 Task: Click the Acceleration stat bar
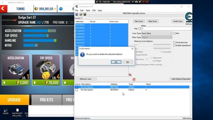40,31
